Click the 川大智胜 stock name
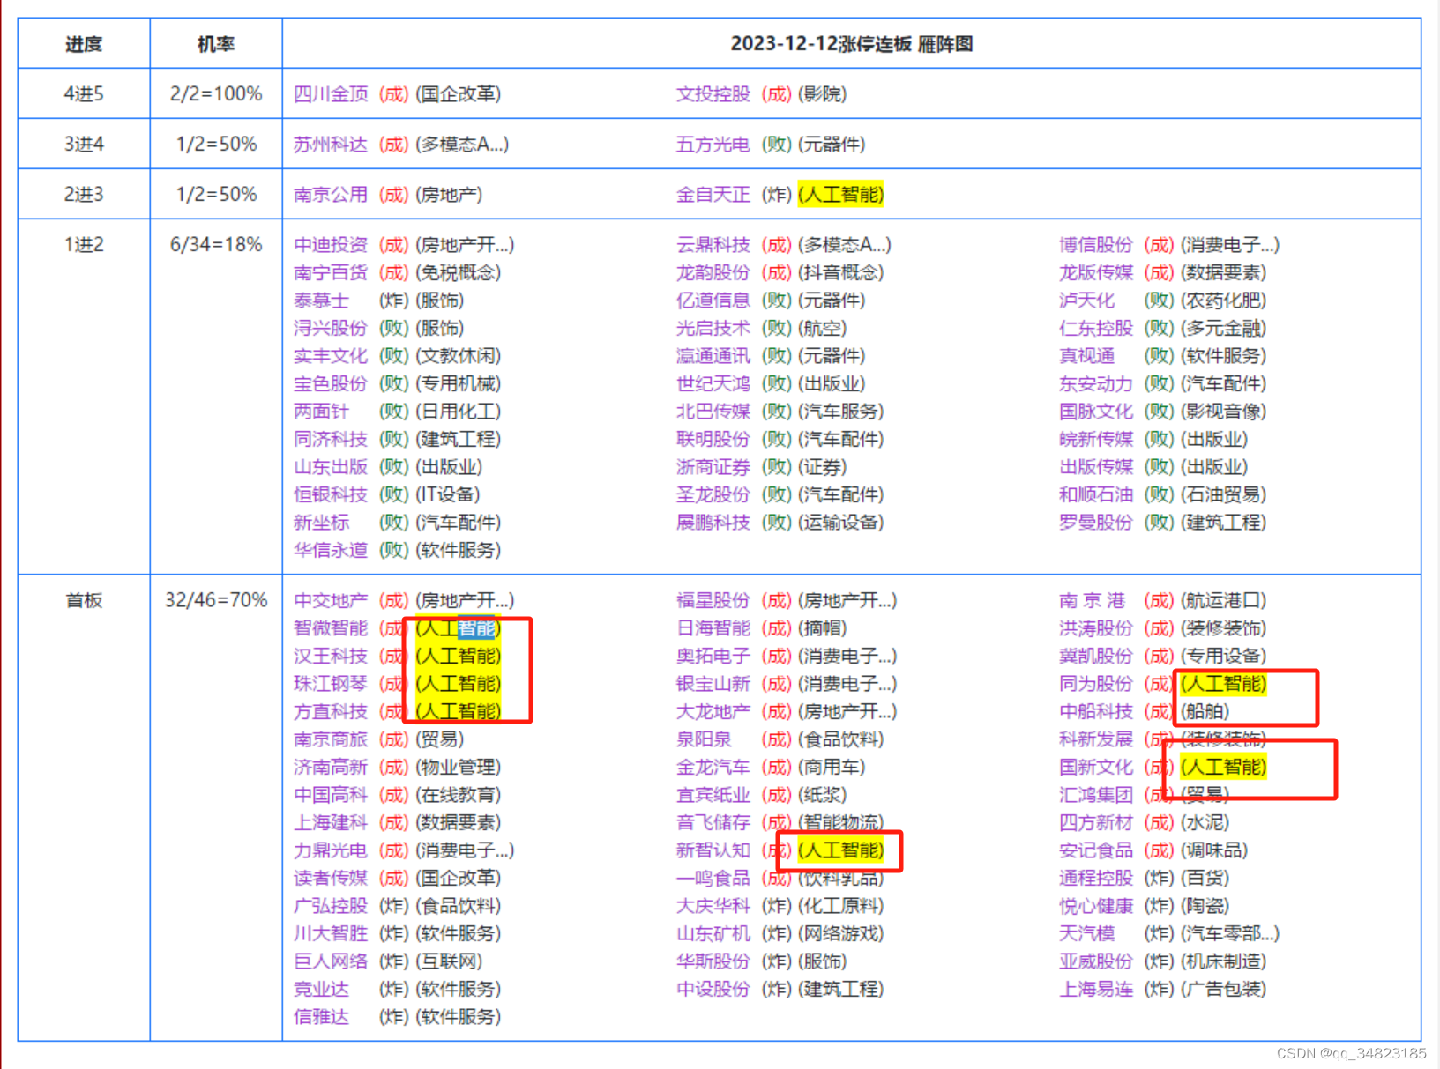Image resolution: width=1440 pixels, height=1069 pixels. [331, 934]
